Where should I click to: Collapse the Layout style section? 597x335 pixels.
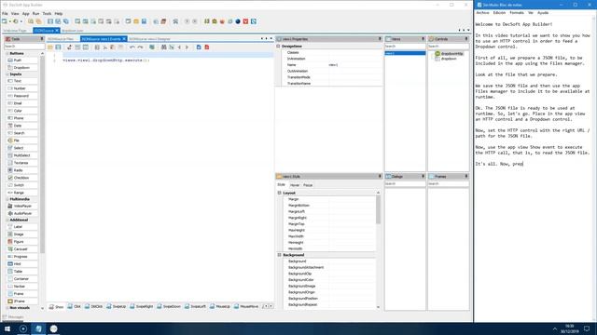[x=279, y=193]
